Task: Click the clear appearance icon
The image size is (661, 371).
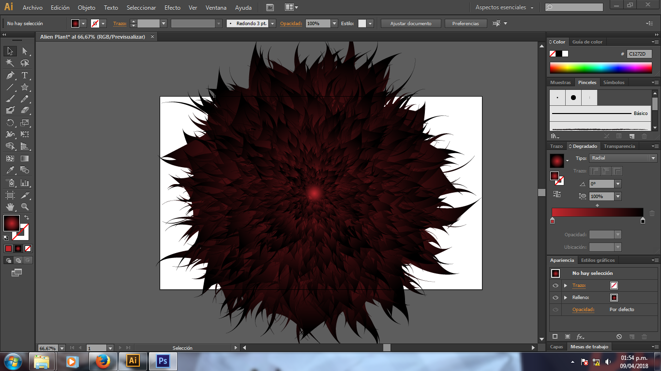Action: (619, 336)
